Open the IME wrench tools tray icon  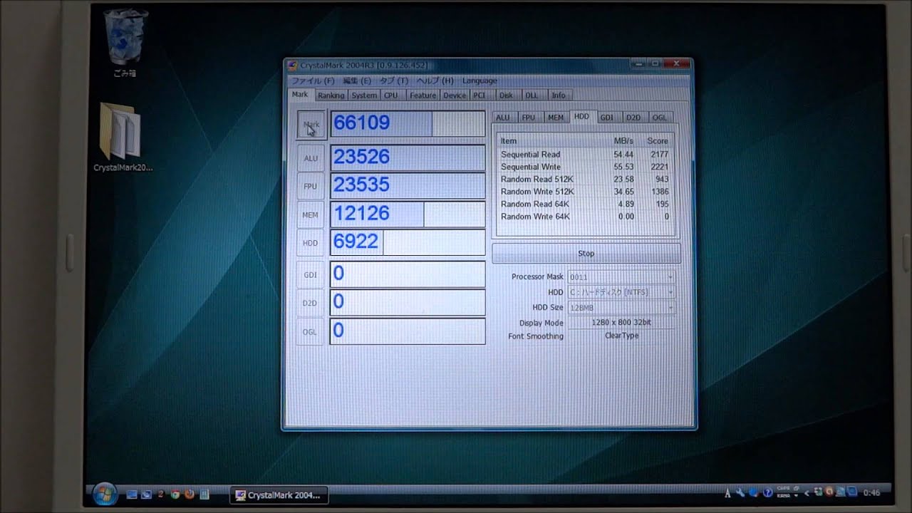coord(741,493)
